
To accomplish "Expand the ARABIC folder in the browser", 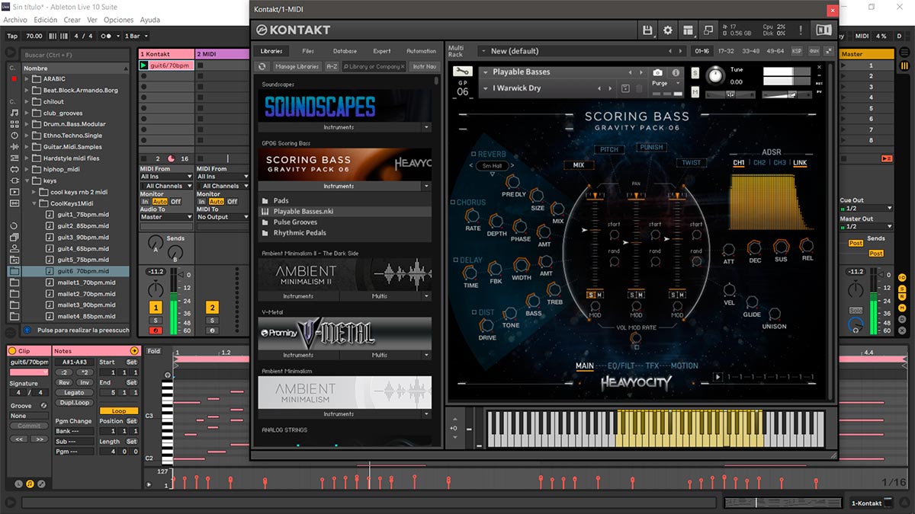I will [x=27, y=79].
